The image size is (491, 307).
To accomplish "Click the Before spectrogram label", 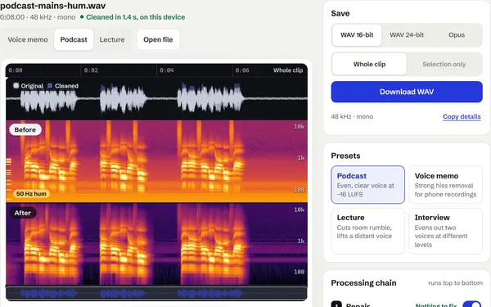I will point(25,129).
